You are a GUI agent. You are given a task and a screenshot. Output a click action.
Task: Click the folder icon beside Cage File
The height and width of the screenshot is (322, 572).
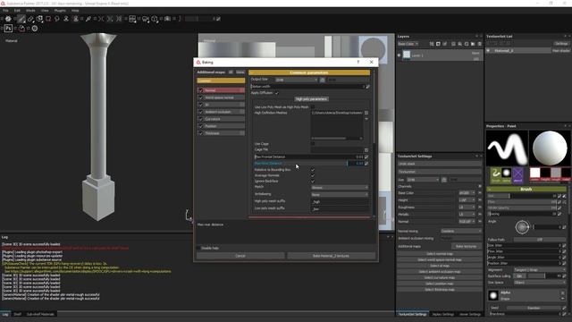[366, 150]
